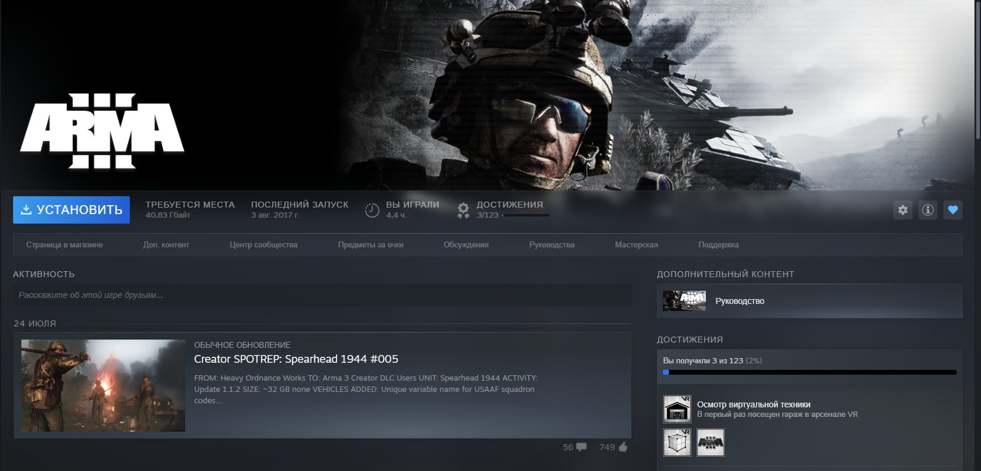Click the comments bubble icon beside 56
981x471 pixels.
point(581,447)
